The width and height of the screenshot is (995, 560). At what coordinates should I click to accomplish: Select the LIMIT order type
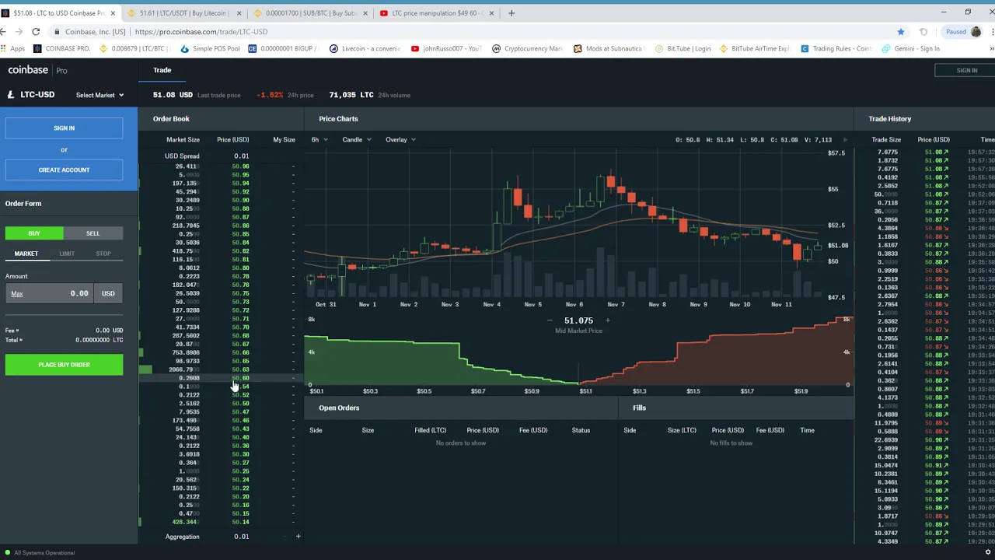click(67, 254)
